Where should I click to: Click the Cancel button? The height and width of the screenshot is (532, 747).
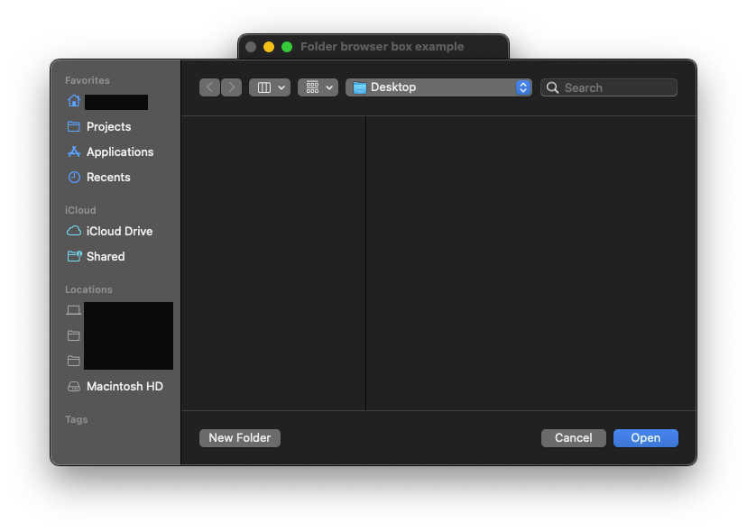coord(573,438)
